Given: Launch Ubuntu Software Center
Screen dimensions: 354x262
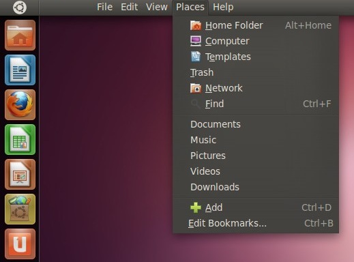Looking at the screenshot, I should pyautogui.click(x=20, y=209).
